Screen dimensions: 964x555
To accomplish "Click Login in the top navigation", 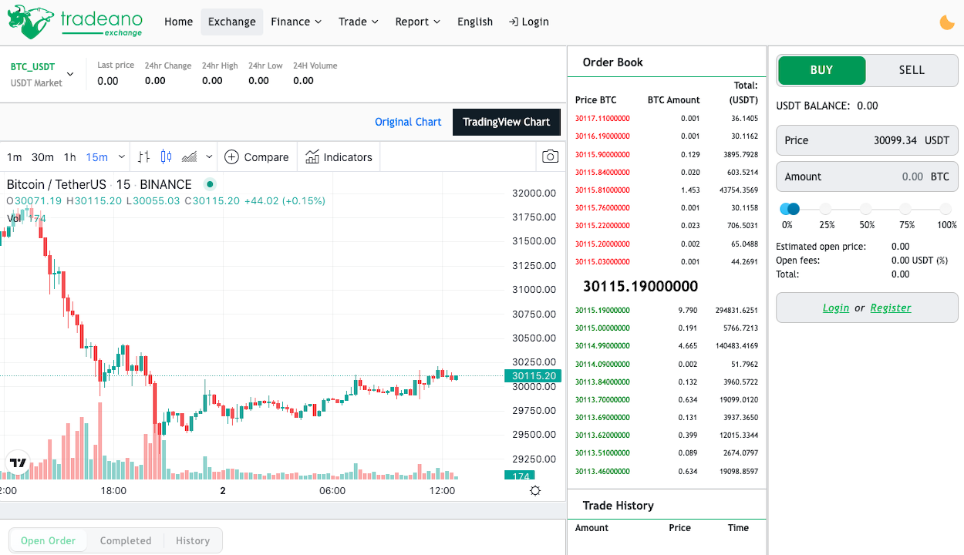I will click(x=529, y=22).
